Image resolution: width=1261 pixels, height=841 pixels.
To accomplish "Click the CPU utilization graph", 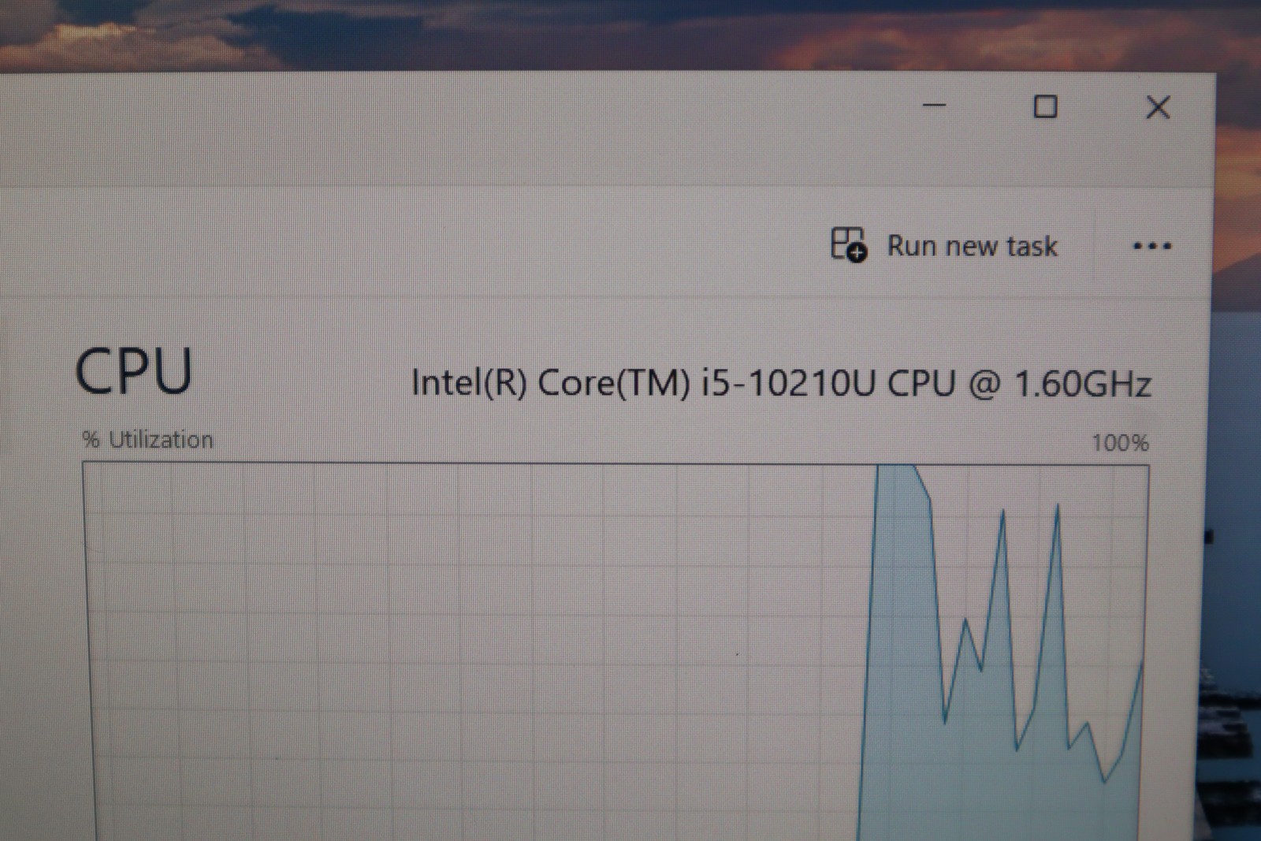I will click(616, 652).
